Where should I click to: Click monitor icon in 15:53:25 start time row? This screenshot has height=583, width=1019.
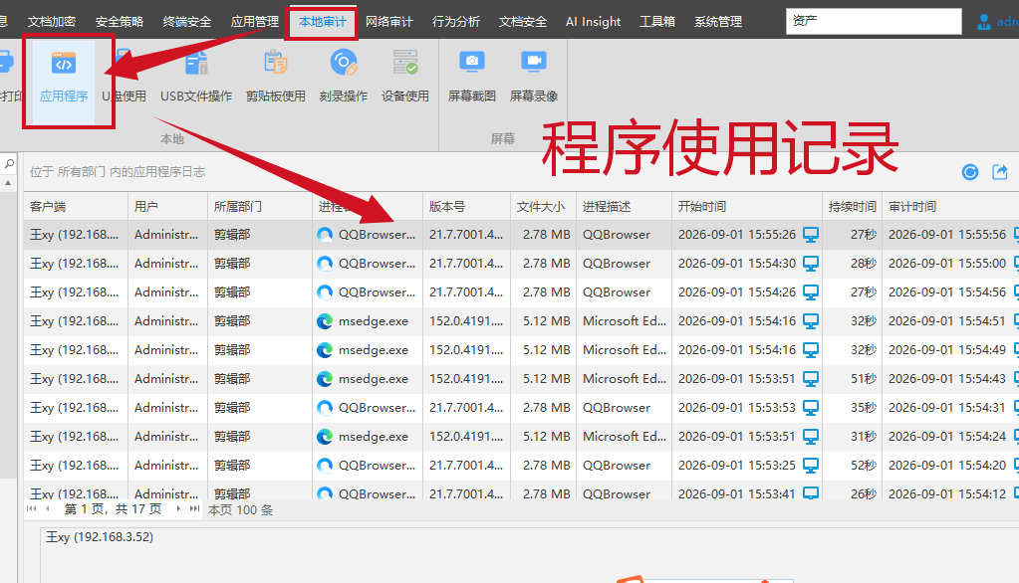click(x=811, y=466)
